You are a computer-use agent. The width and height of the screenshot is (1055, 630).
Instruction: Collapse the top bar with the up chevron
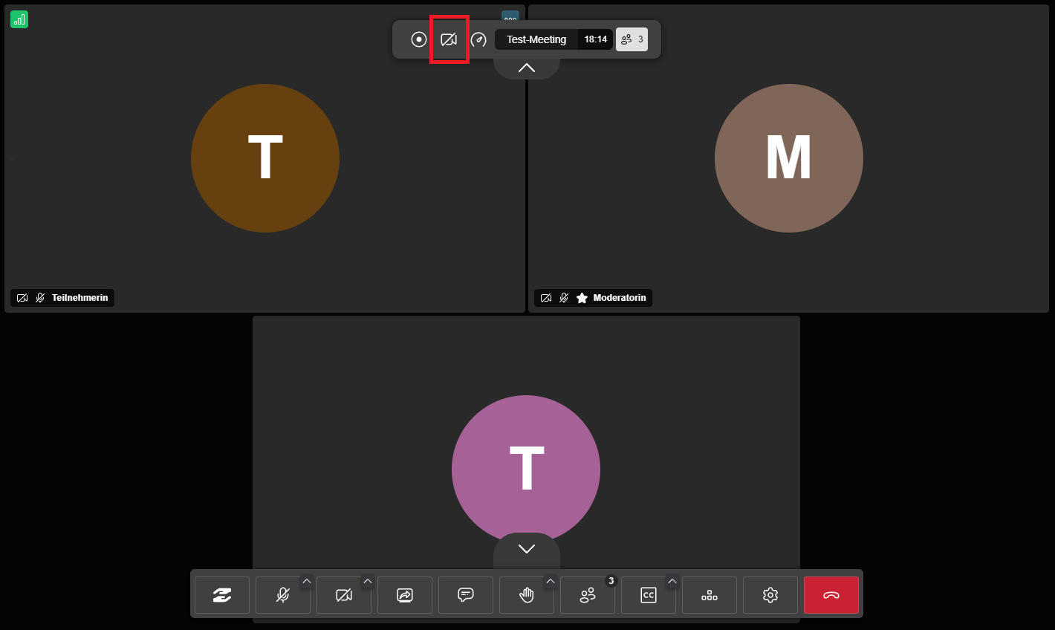(527, 68)
